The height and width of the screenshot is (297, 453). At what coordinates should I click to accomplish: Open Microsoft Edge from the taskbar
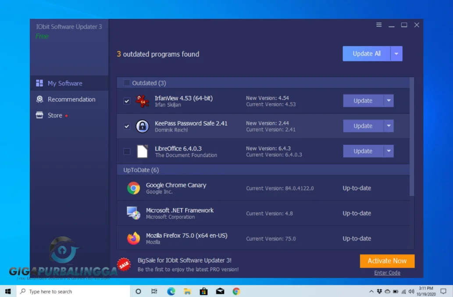click(171, 291)
